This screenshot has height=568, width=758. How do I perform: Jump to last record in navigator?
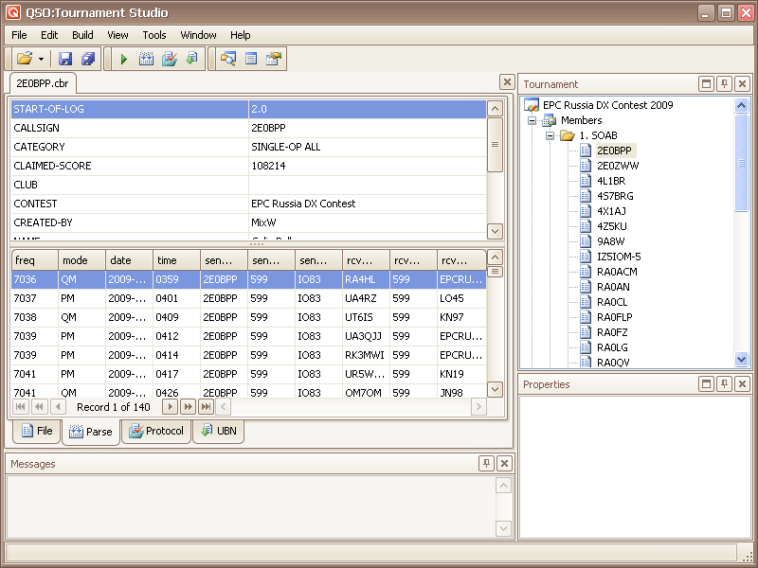coord(206,406)
